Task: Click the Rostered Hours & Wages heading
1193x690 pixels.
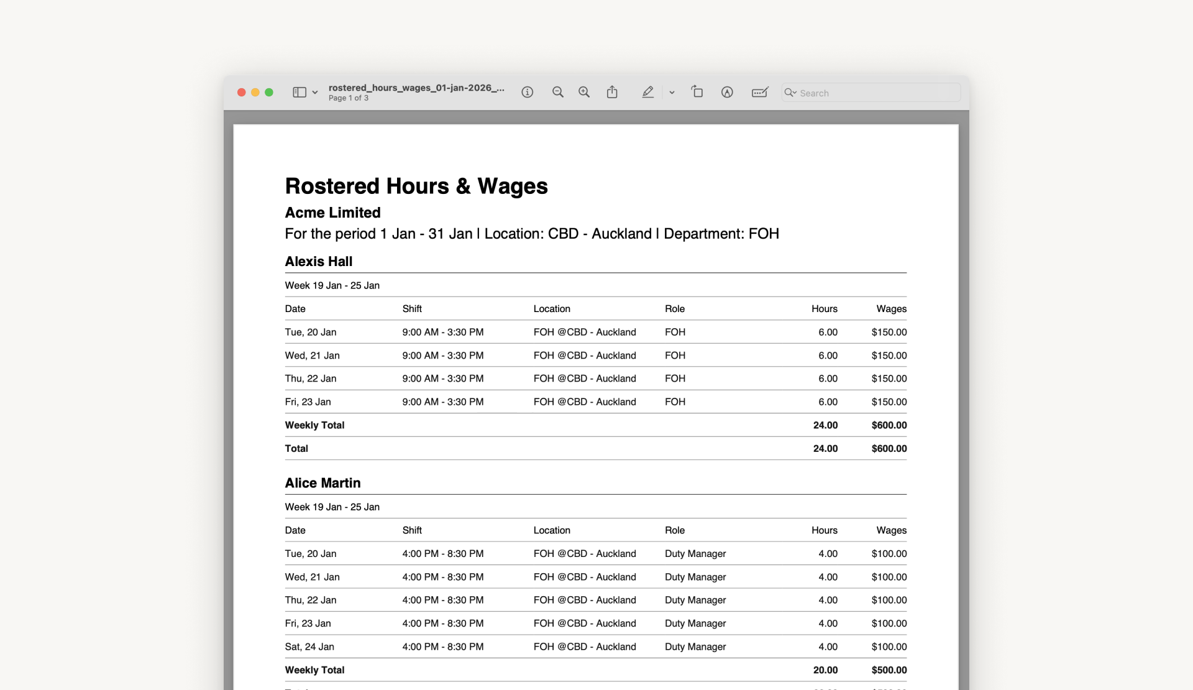Action: click(x=416, y=186)
